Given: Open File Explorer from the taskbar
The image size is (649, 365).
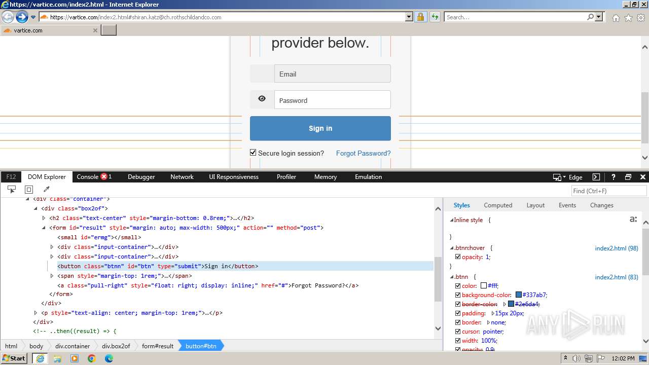Looking at the screenshot, I should click(57, 358).
